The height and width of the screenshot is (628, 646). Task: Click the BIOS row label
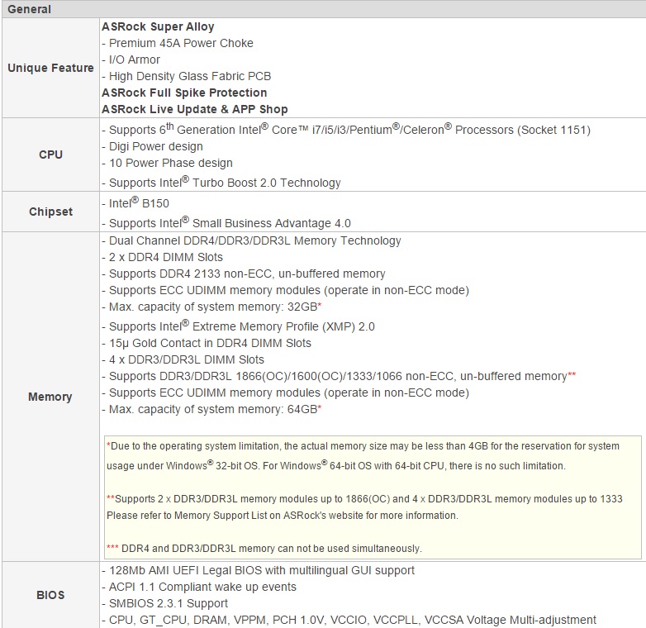(50, 595)
